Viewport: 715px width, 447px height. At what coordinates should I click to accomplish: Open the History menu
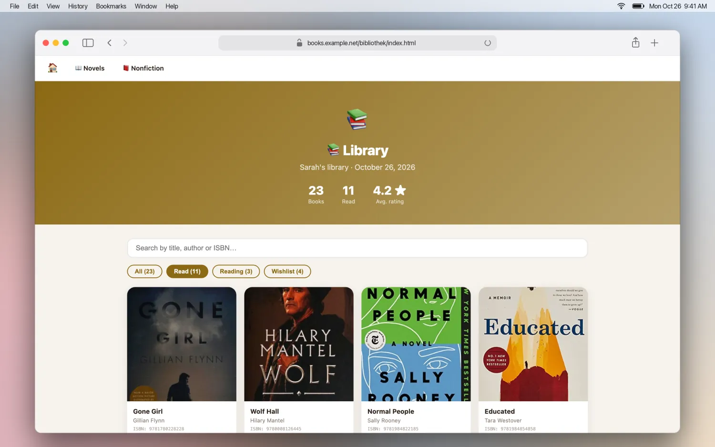(x=78, y=6)
